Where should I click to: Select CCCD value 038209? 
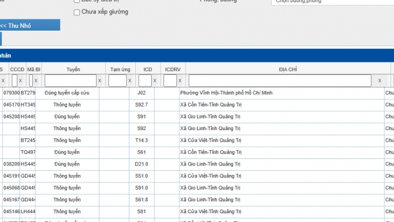(11, 164)
